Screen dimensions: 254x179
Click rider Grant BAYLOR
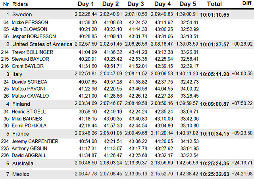(27, 66)
